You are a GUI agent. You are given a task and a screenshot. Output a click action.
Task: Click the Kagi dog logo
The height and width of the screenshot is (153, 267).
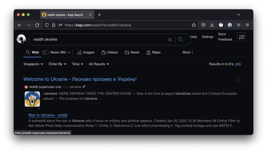21,39
